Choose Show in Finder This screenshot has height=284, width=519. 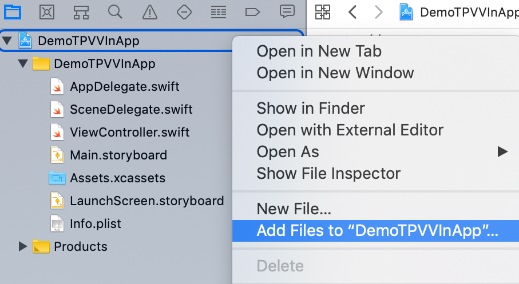[x=310, y=108]
